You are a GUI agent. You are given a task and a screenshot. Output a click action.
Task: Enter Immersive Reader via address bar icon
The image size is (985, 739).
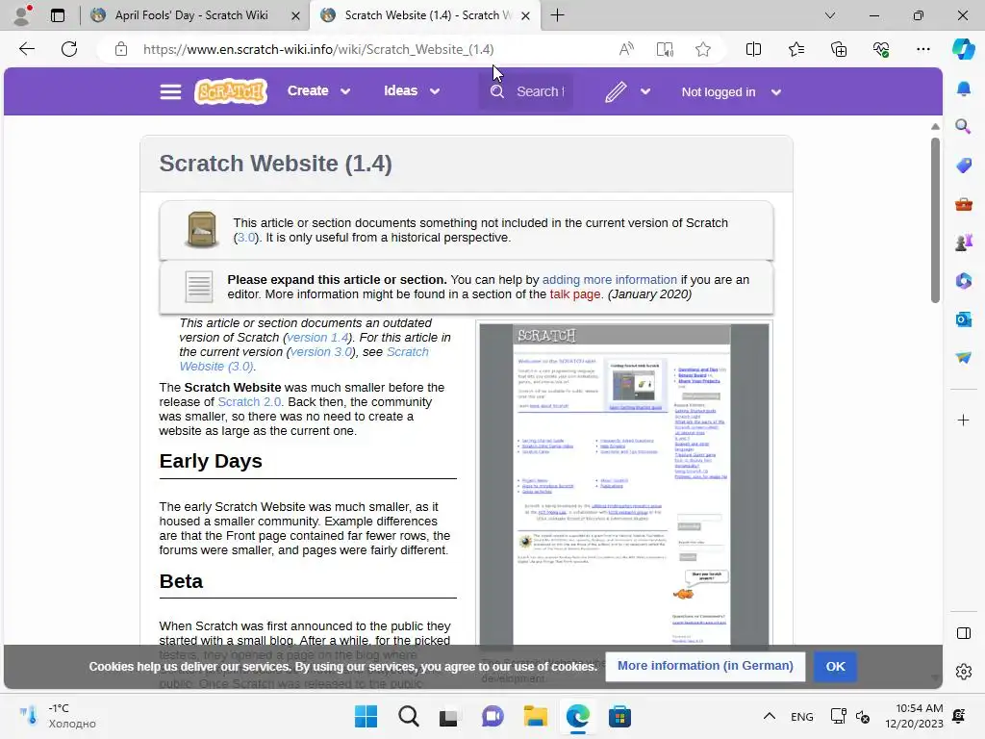click(665, 49)
